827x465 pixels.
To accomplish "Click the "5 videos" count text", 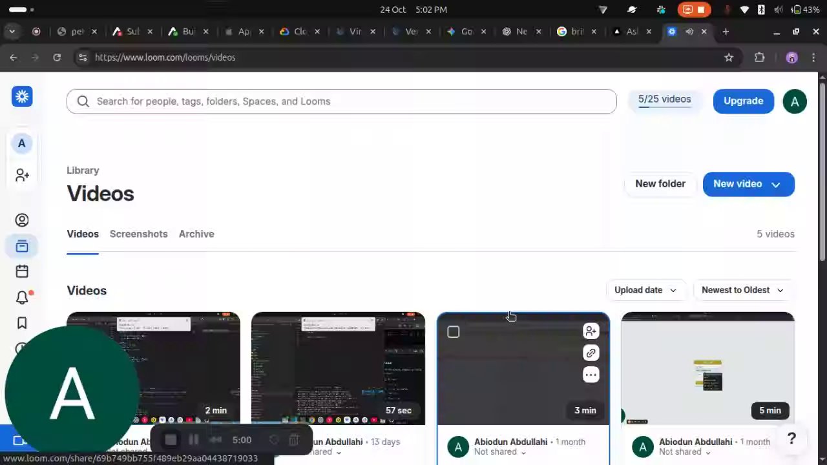I will (775, 234).
